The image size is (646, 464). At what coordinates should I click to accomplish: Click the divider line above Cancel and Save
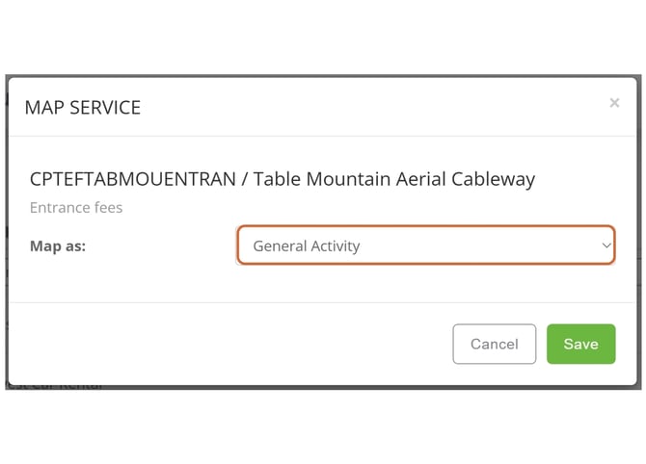[x=323, y=303]
